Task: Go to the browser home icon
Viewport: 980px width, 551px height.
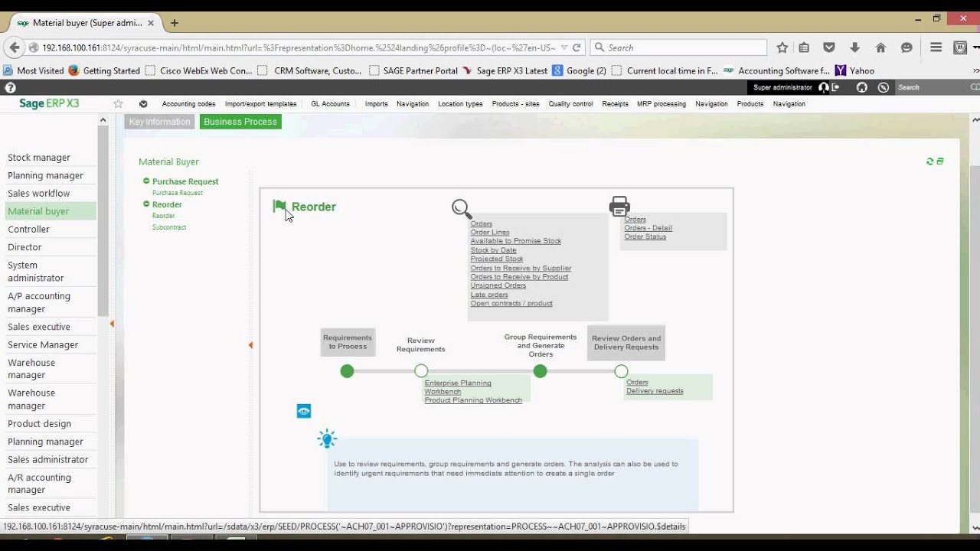Action: point(880,47)
